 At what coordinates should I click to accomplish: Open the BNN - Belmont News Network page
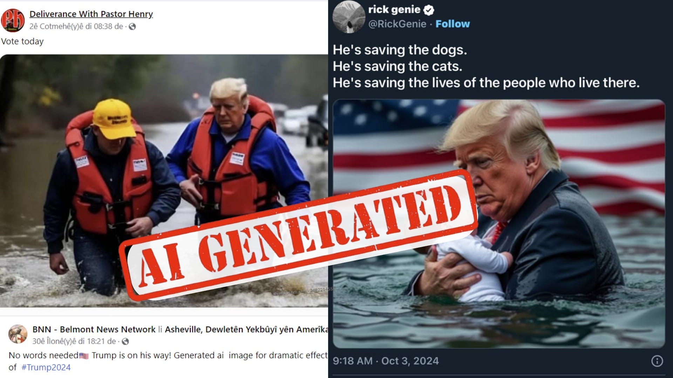94,329
